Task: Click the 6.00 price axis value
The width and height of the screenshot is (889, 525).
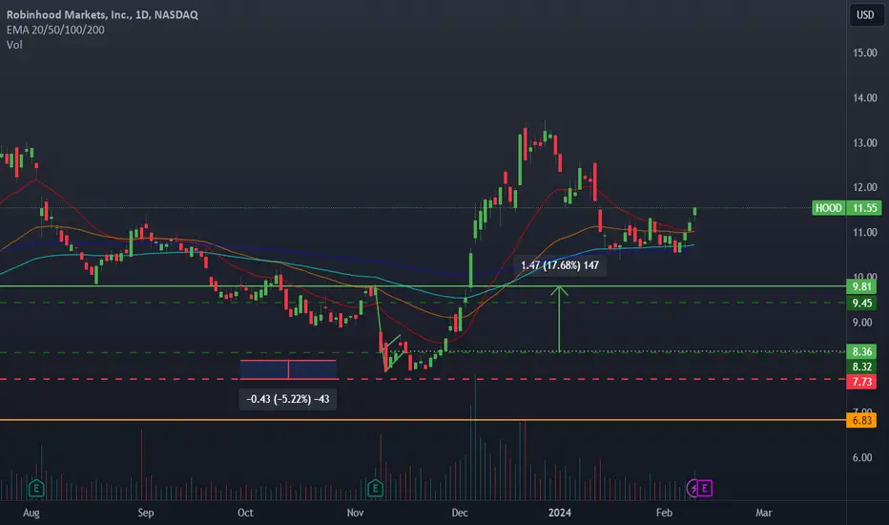Action: click(x=864, y=457)
